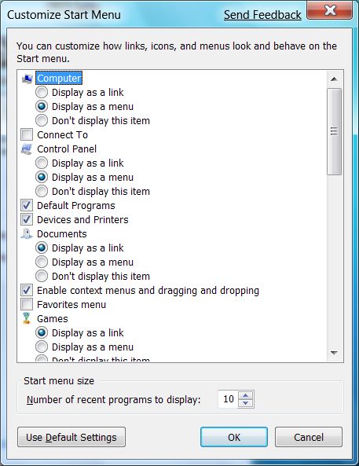The width and height of the screenshot is (359, 466).
Task: Click the recent programs number field
Action: pos(229,399)
